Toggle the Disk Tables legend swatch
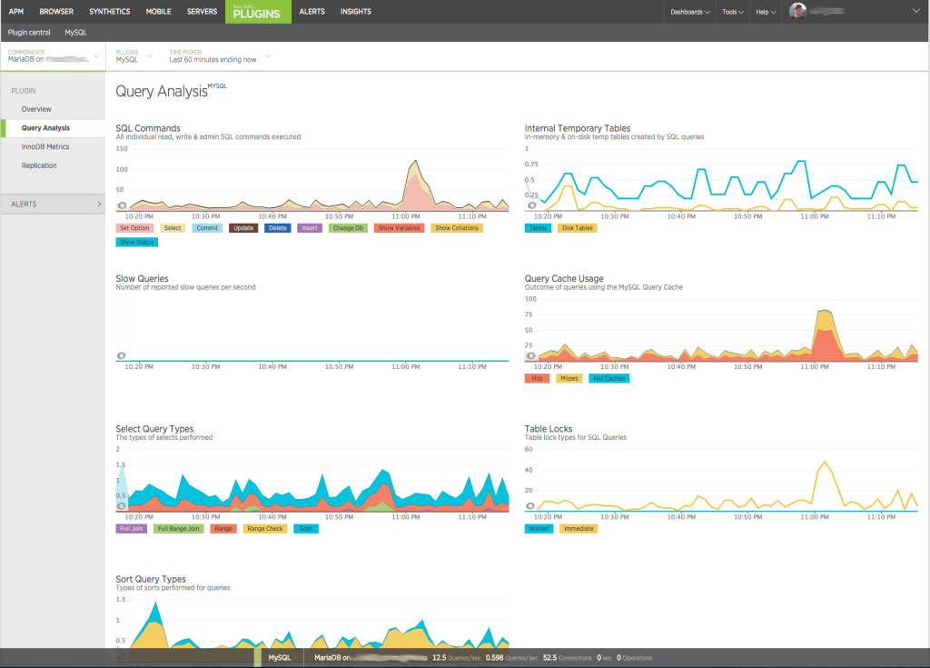Screen dimensions: 930x668 point(577,228)
